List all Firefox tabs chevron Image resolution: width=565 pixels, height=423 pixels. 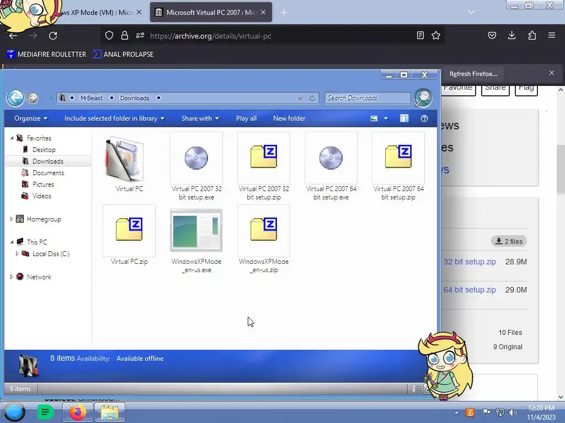471,12
